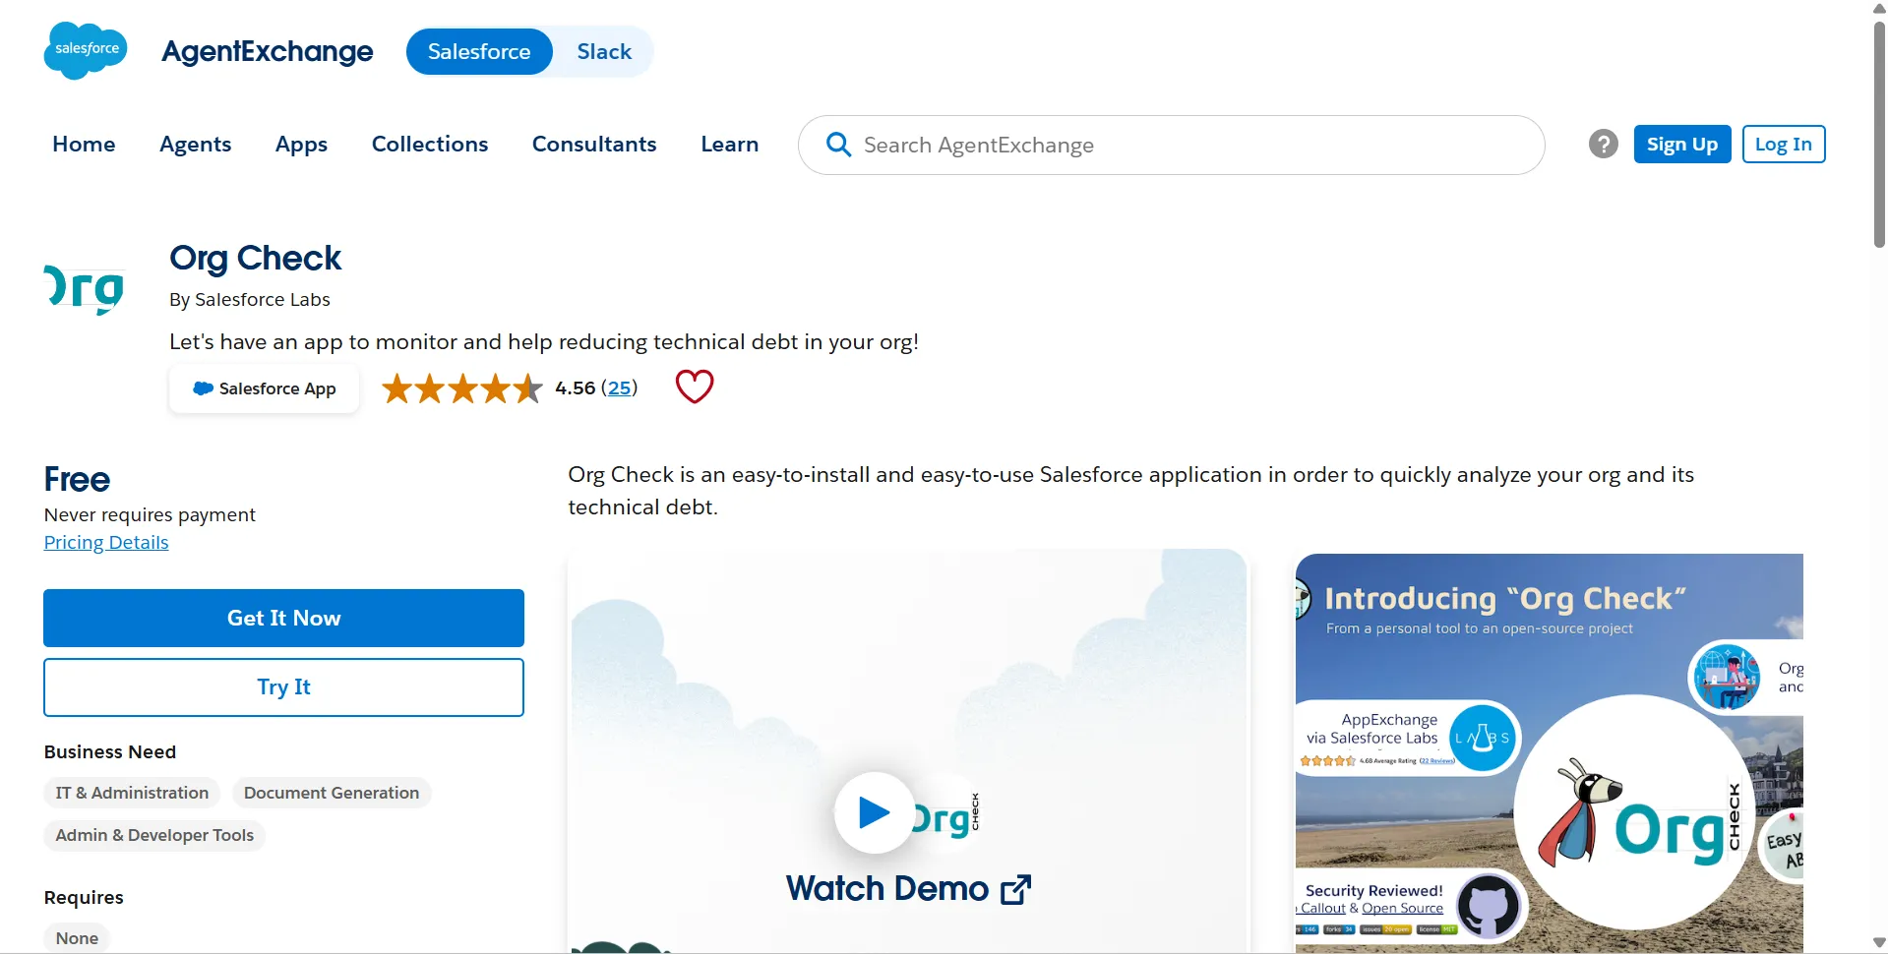This screenshot has width=1888, height=954.
Task: Click the star rating graphic
Action: (x=461, y=388)
